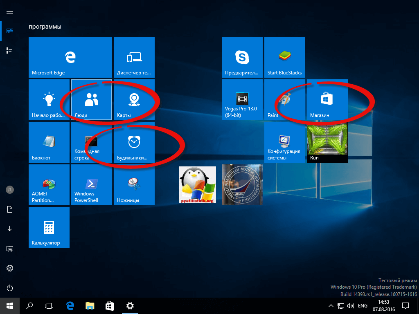Viewport: 419px width, 314px height.
Task: Click the Windows Start button
Action: (x=10, y=305)
